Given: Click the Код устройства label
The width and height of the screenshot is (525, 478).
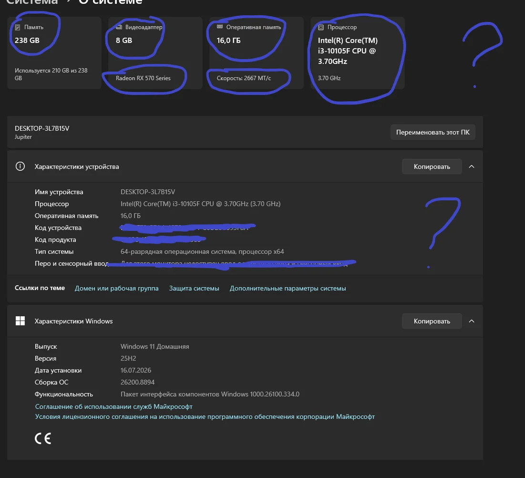Looking at the screenshot, I should 58,228.
